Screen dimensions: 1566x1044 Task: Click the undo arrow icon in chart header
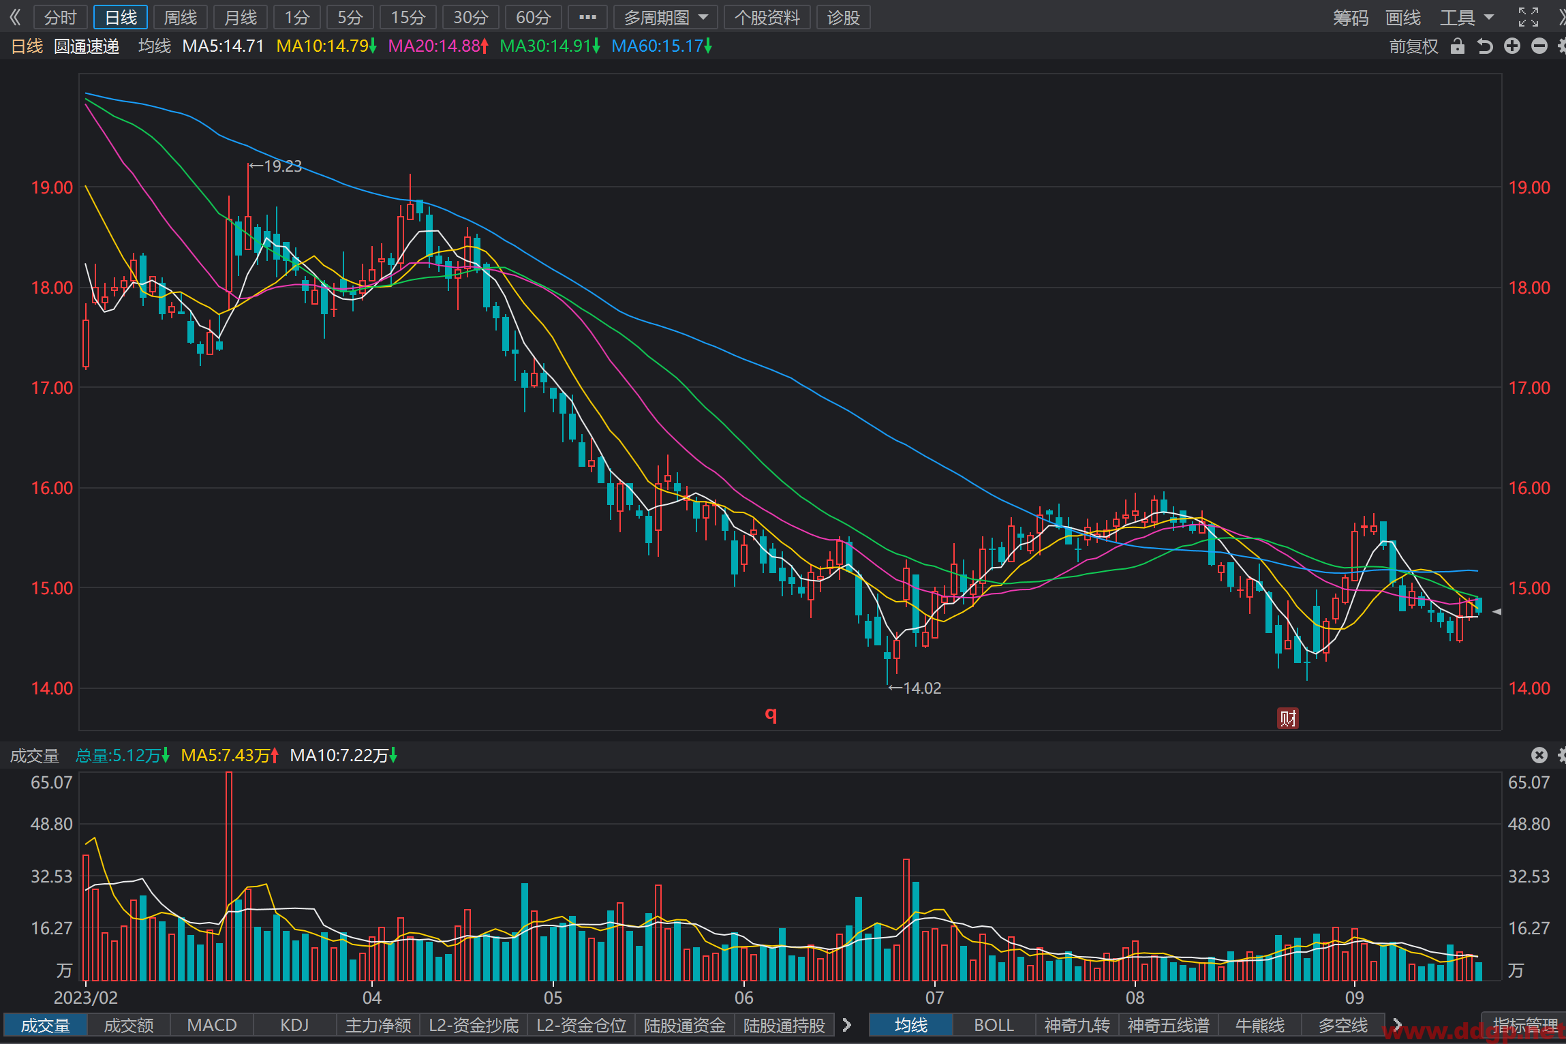[1484, 46]
